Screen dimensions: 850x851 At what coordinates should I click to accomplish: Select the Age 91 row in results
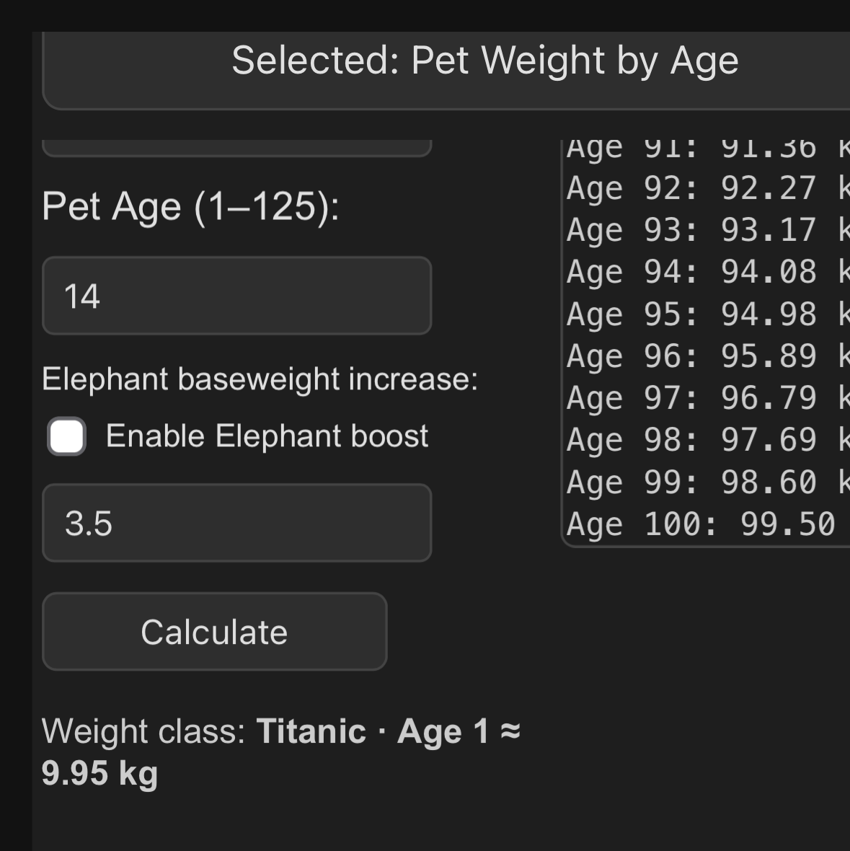pos(707,149)
